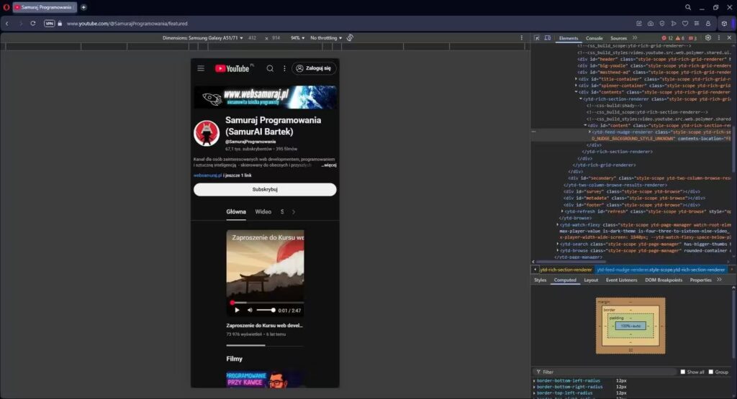The height and width of the screenshot is (399, 737).
Task: Click the rotate device orientation icon
Action: [350, 38]
